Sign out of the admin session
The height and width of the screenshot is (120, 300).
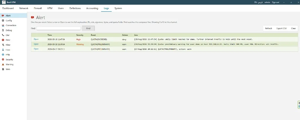pos(275,2)
